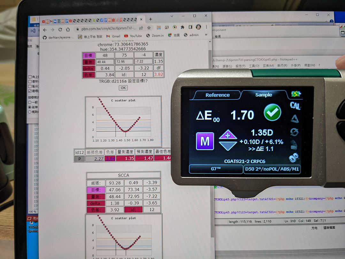Open the 外掛(P) menu in Notepad++
This screenshot has width=345, height=259.
pyautogui.click(x=295, y=66)
